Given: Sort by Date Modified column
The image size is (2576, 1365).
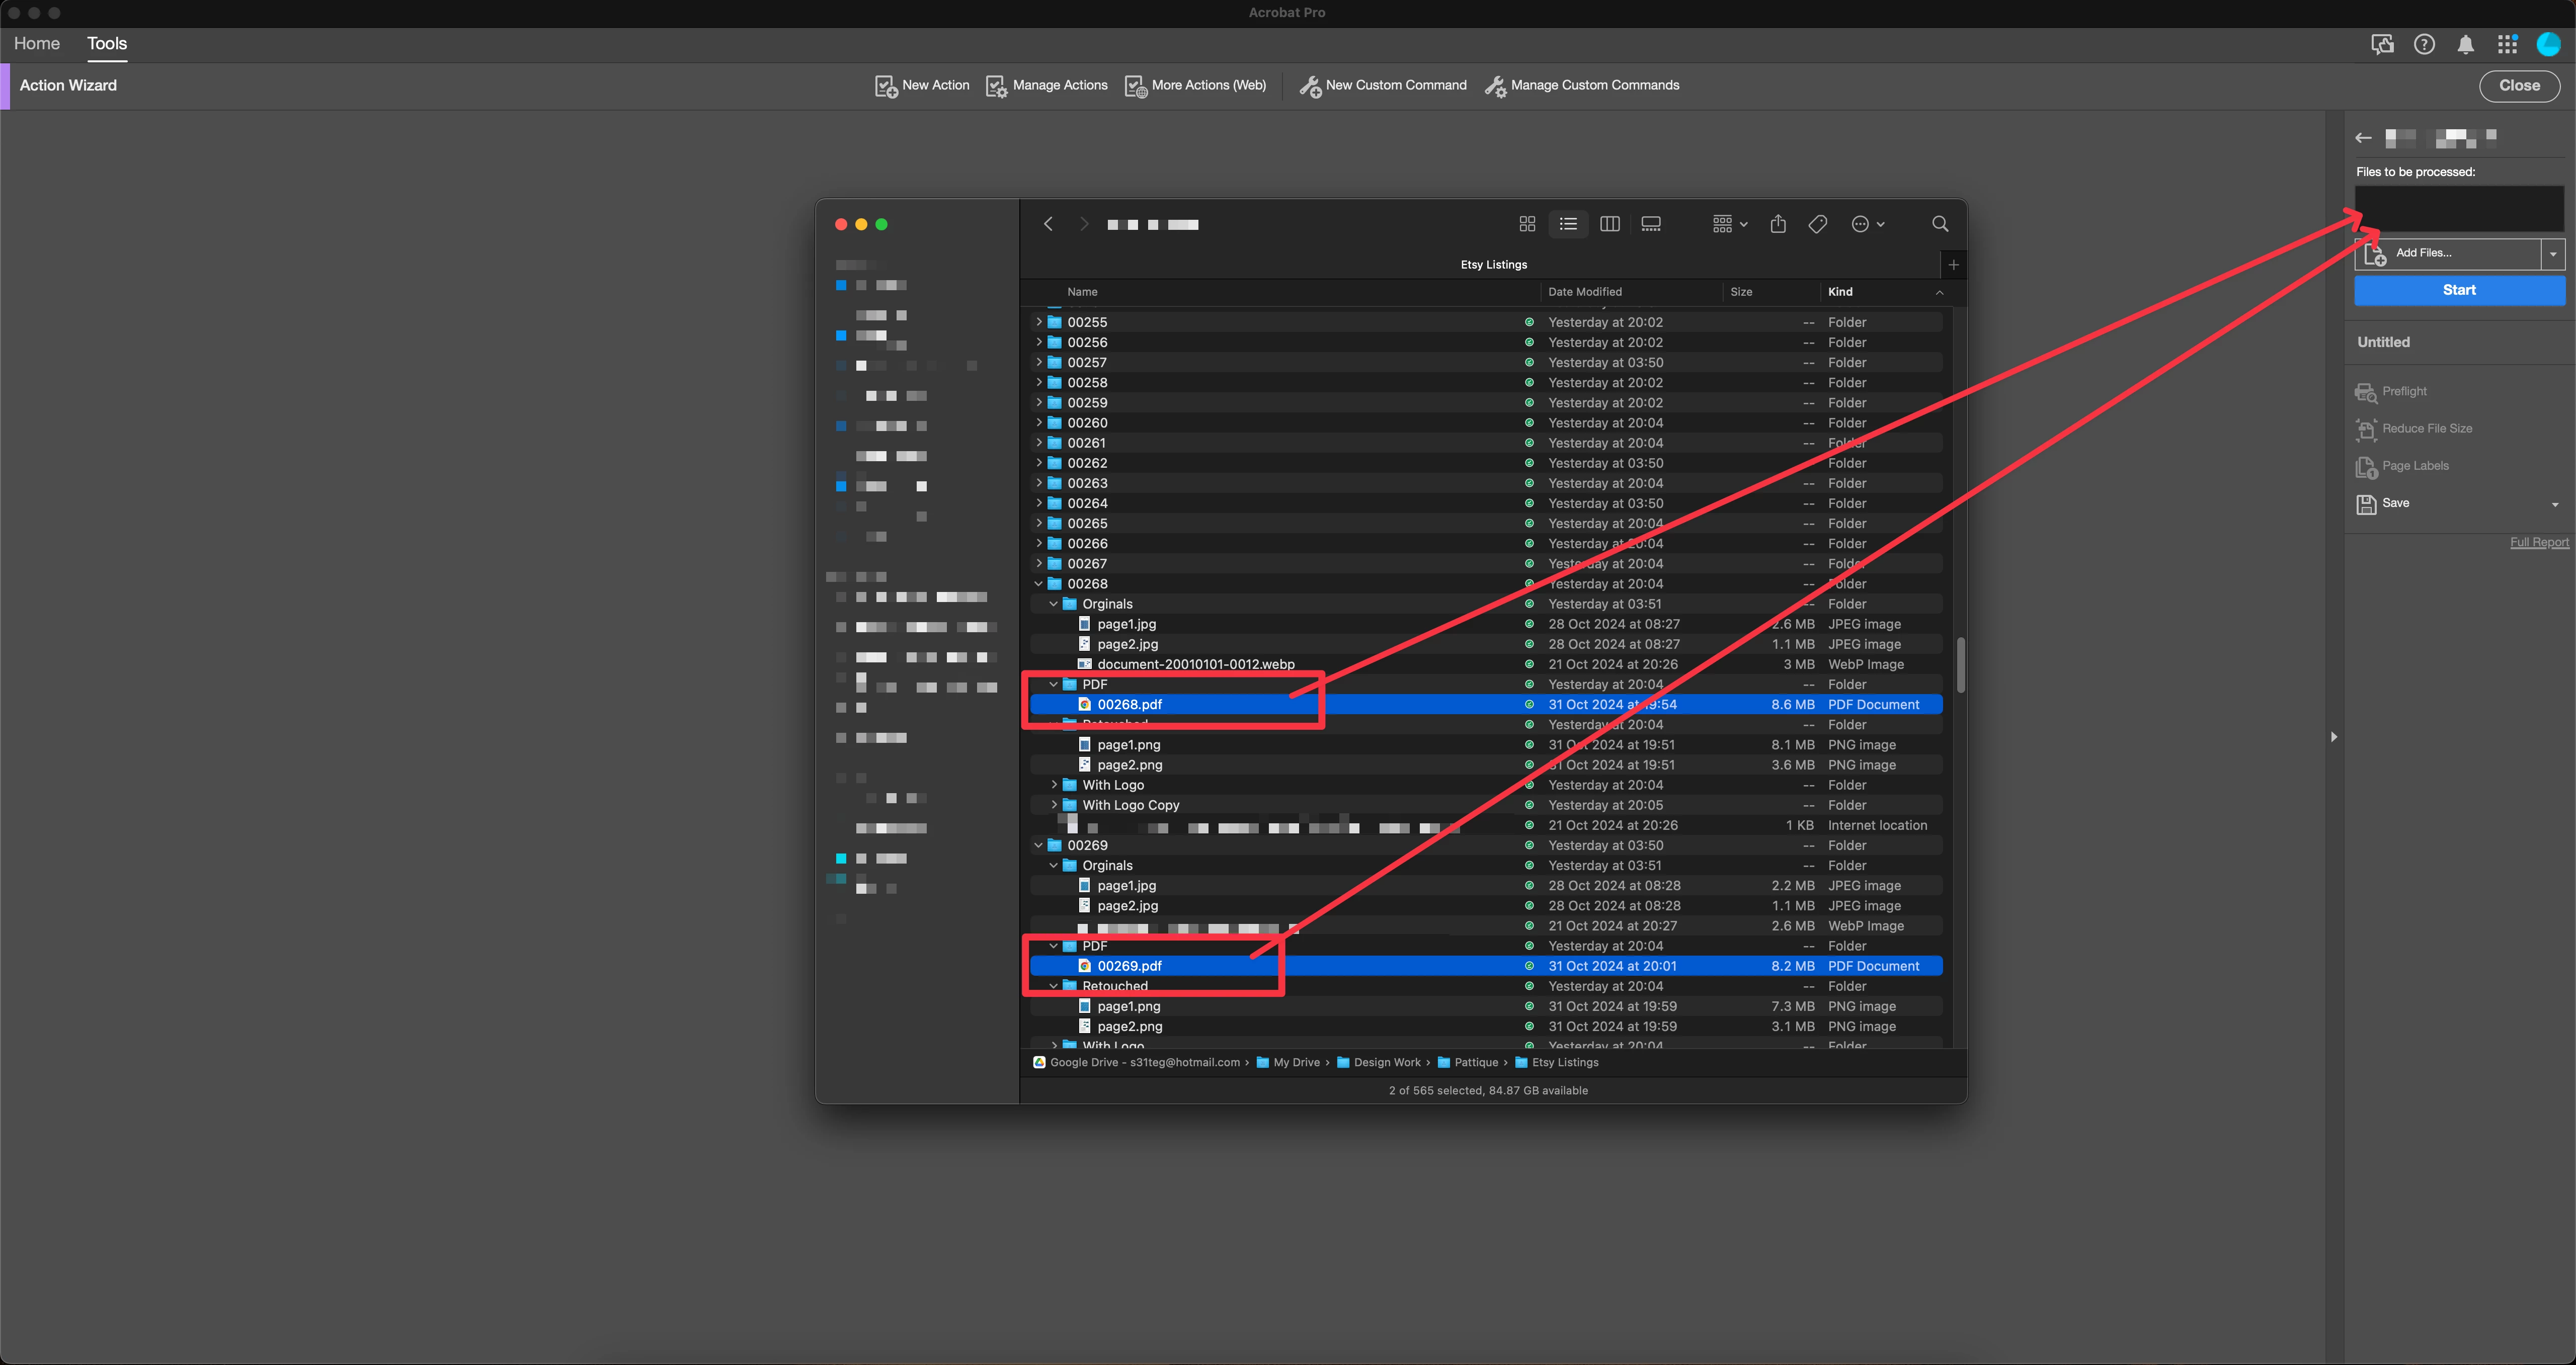Looking at the screenshot, I should 1584,292.
